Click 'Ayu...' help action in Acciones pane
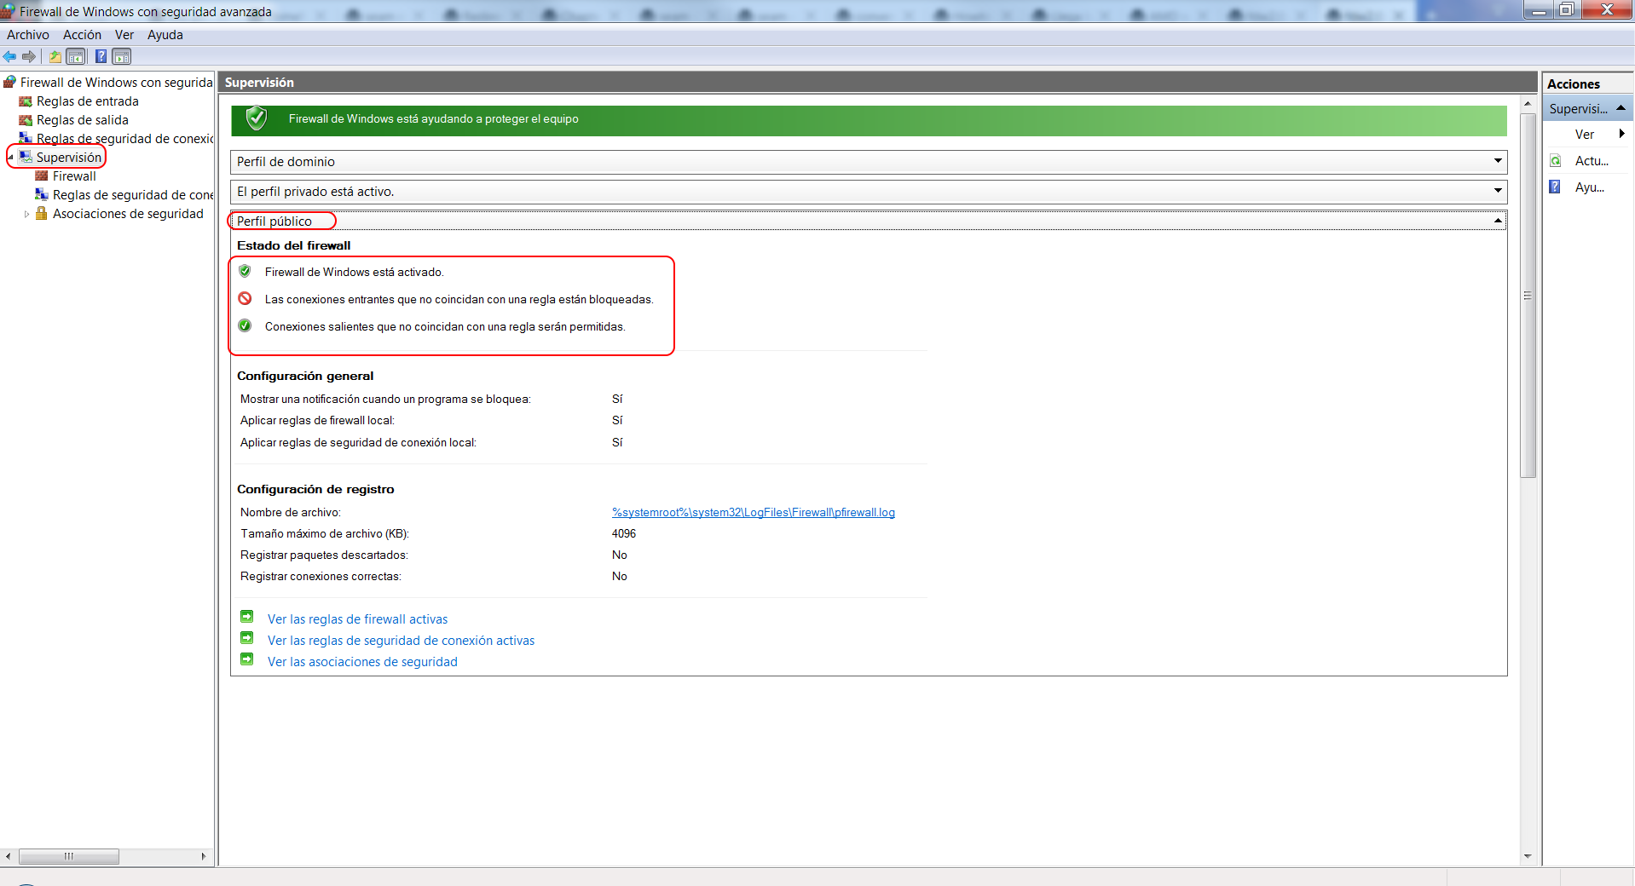This screenshot has height=886, width=1635. [1589, 187]
